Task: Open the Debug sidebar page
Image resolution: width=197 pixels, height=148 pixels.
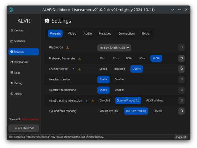Action: (x=16, y=83)
